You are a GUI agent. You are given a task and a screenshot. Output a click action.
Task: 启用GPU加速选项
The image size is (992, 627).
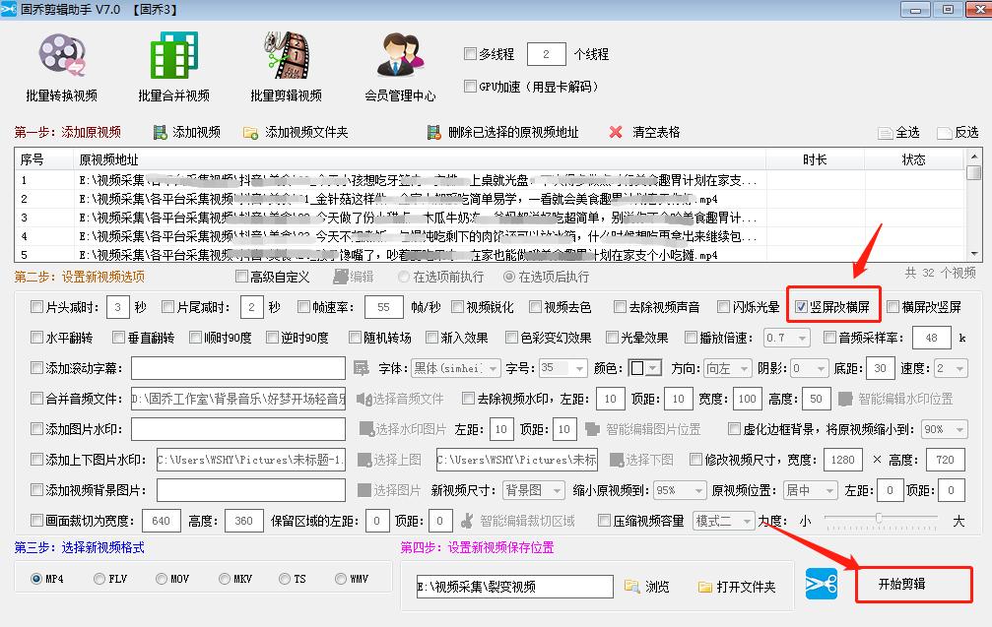click(x=471, y=87)
